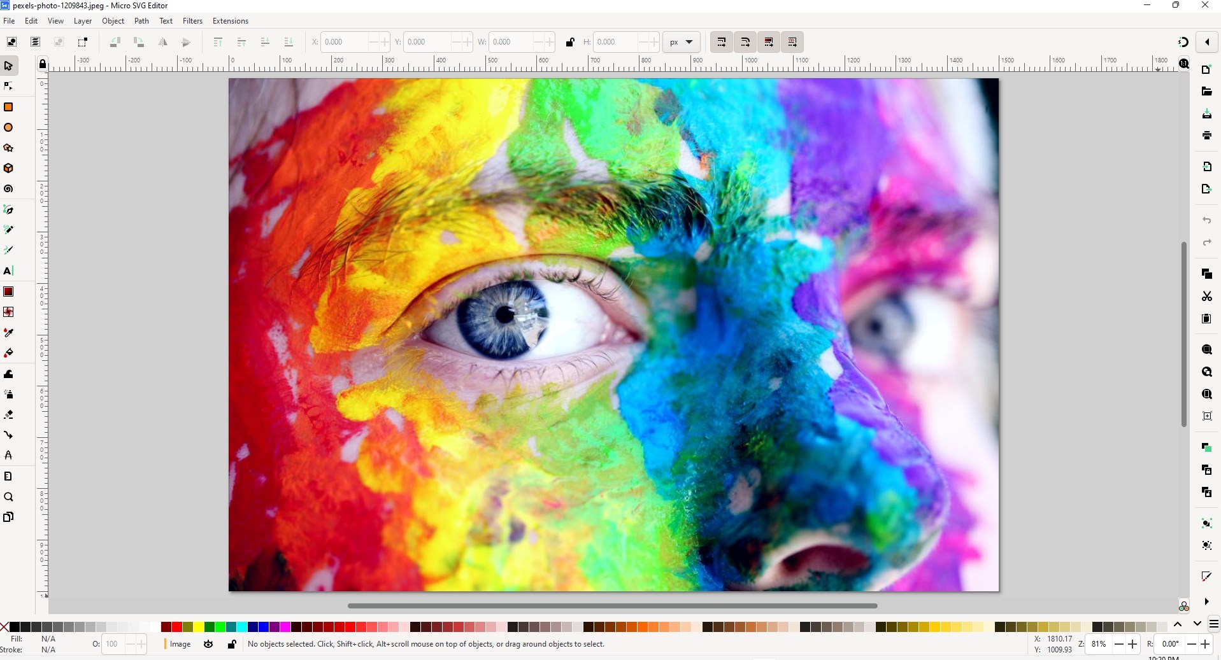Click the Undo arrow
The height and width of the screenshot is (660, 1221).
(x=1206, y=220)
